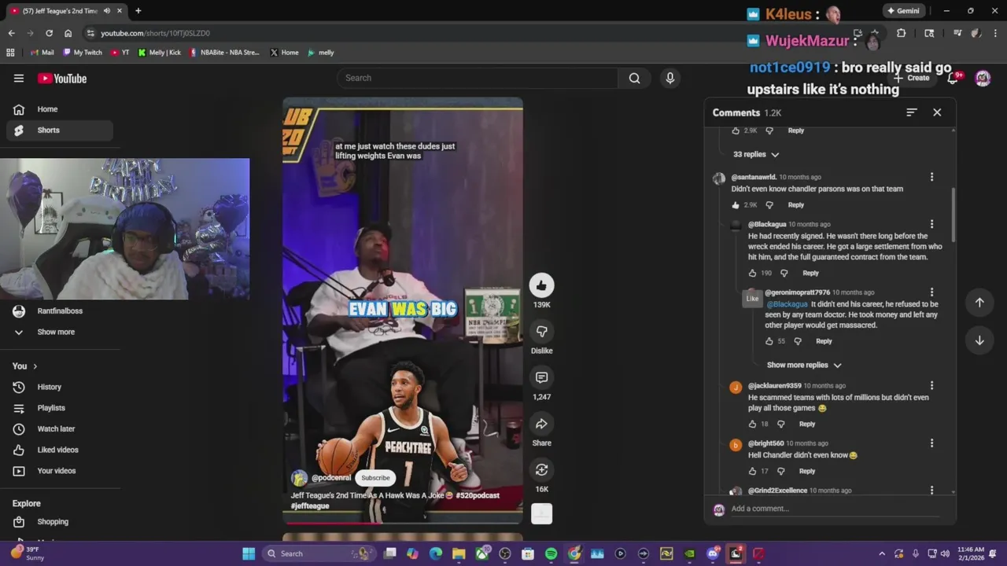Open Shopping under Explore
The image size is (1007, 566).
[60, 522]
